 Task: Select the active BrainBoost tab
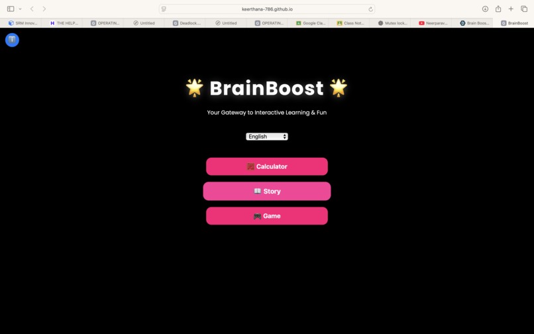point(513,23)
